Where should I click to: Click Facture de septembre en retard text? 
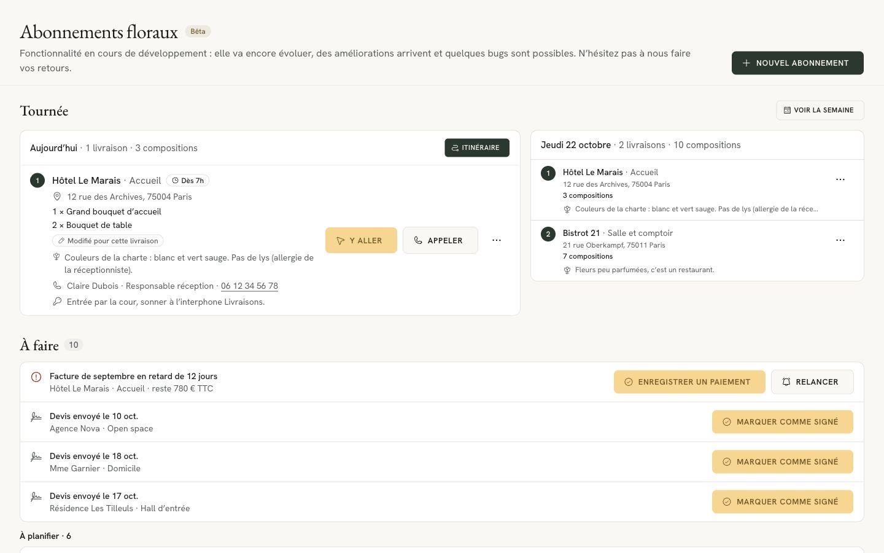click(133, 376)
